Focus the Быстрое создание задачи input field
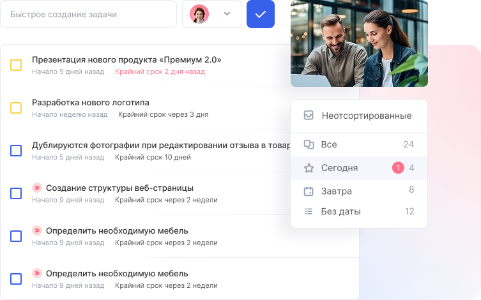481x300 pixels. point(88,14)
